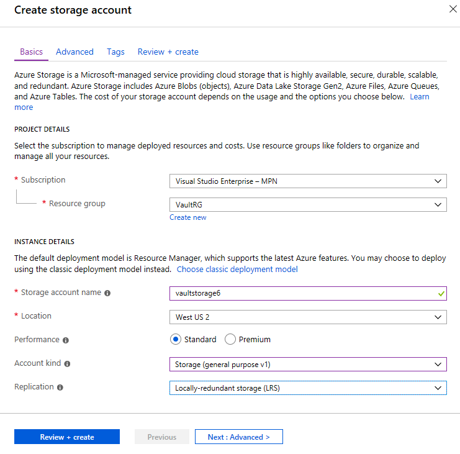Open the Replication dropdown

(x=307, y=388)
